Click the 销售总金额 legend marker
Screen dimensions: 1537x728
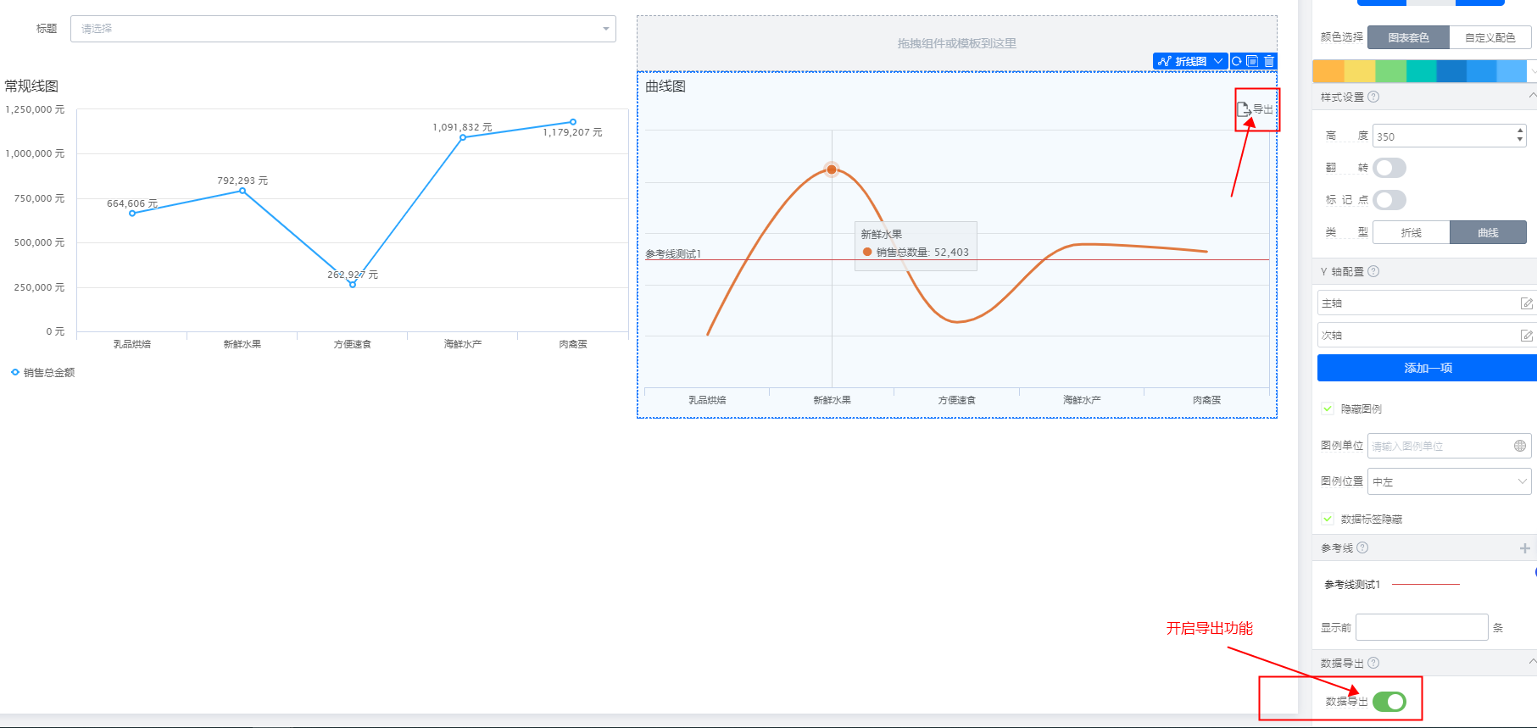(15, 372)
